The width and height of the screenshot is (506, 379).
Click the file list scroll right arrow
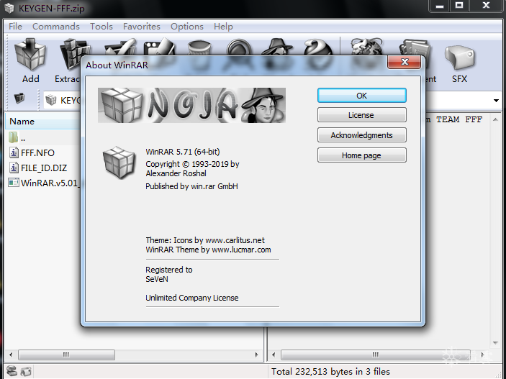[256, 355]
